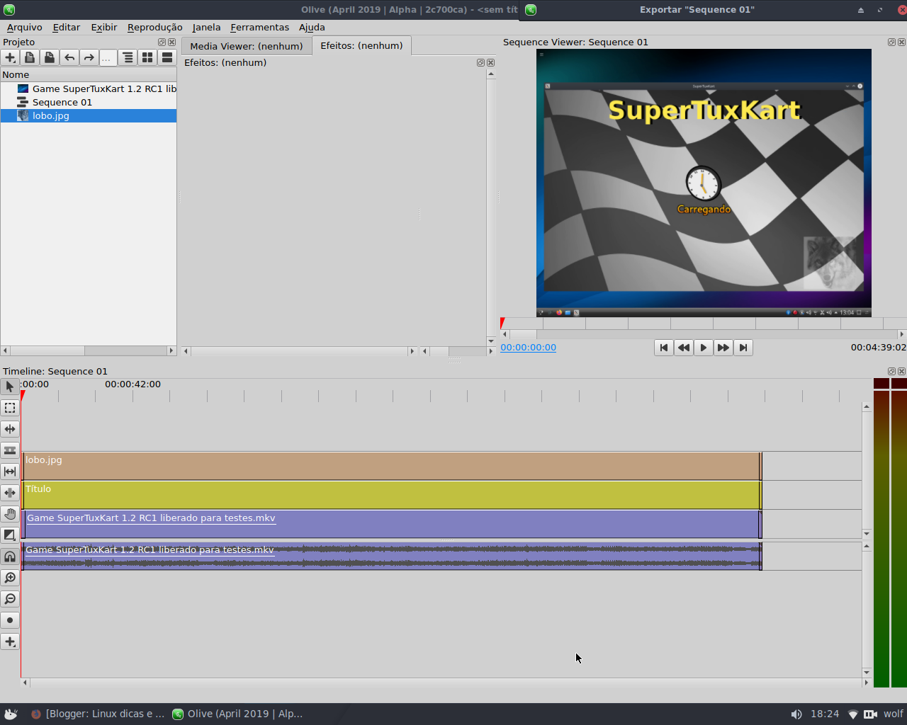Click the Undo arrow in the Projeto toolbar
Viewport: 907px width, 725px height.
pos(69,57)
